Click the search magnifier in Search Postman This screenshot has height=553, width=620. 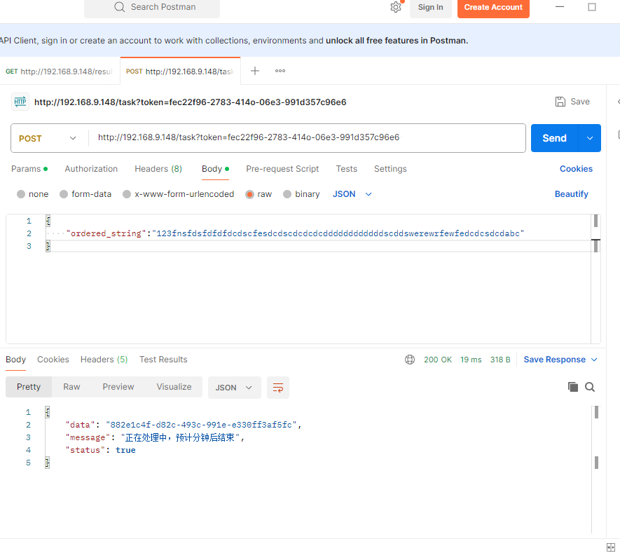click(119, 7)
